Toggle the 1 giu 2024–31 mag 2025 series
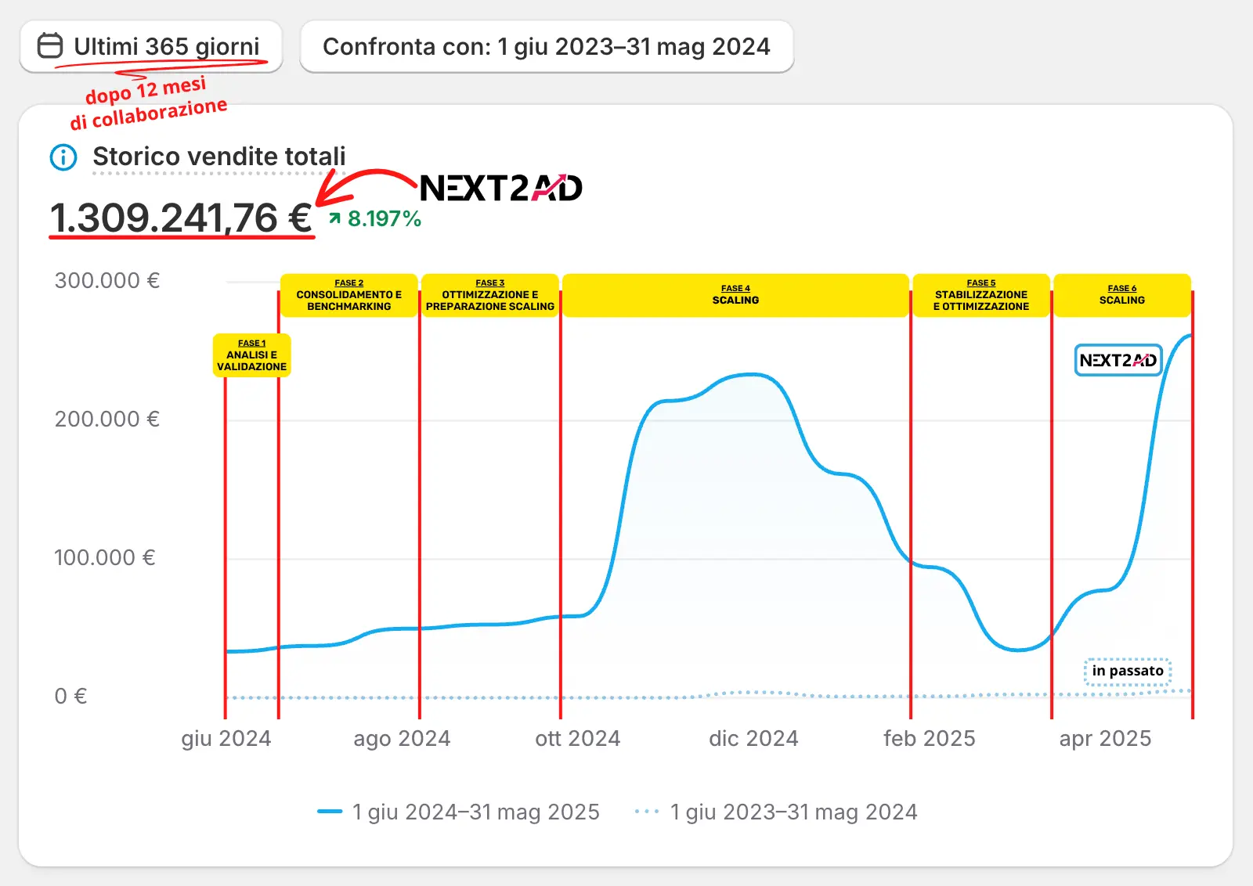 (x=475, y=812)
